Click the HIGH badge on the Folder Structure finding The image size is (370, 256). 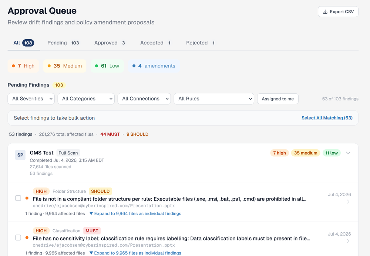click(x=41, y=191)
